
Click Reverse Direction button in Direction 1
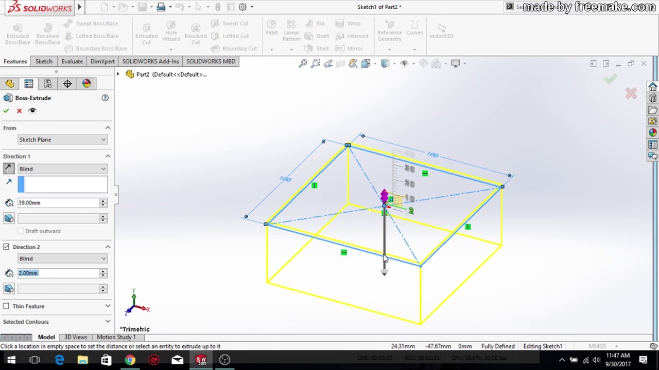9,169
